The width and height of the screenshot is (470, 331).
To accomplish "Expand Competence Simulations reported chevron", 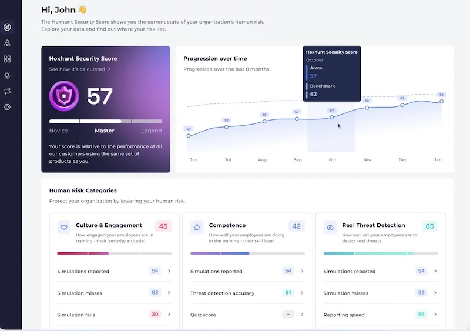I will click(x=302, y=271).
